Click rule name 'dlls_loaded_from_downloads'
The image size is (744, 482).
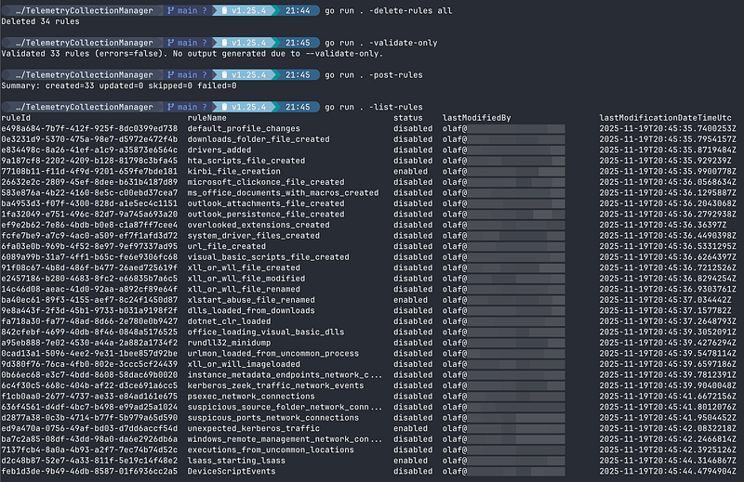pyautogui.click(x=251, y=310)
